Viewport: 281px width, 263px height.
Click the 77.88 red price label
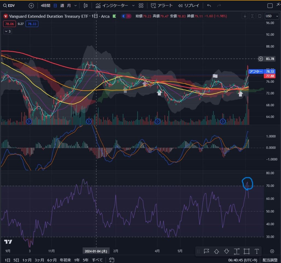coord(270,76)
